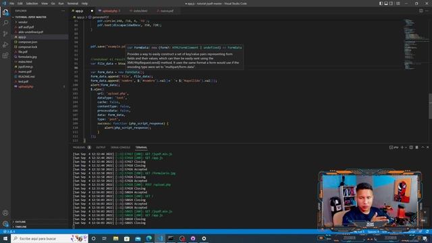This screenshot has height=243, width=432.
Task: Open the Extensions view
Action: point(5,55)
